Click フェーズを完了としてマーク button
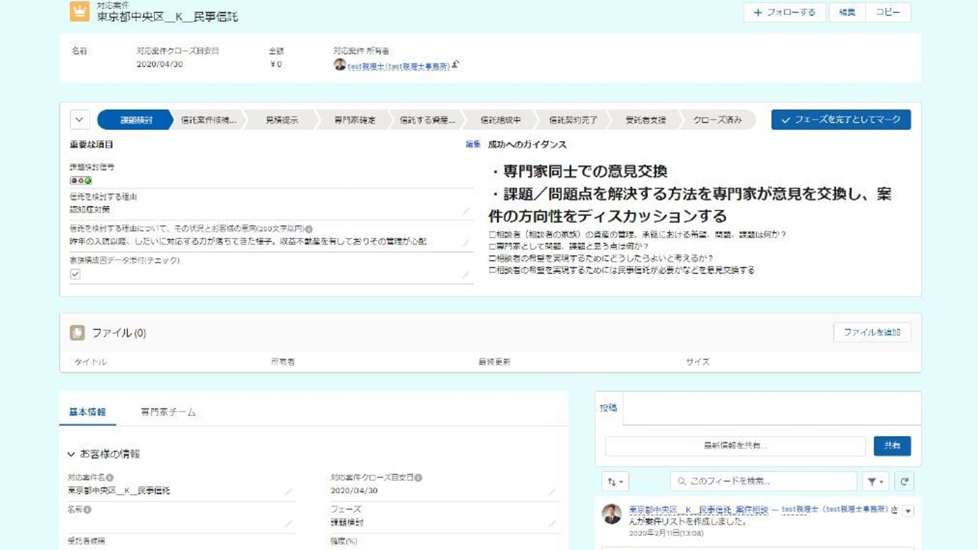The height and width of the screenshot is (550, 978). click(x=841, y=120)
